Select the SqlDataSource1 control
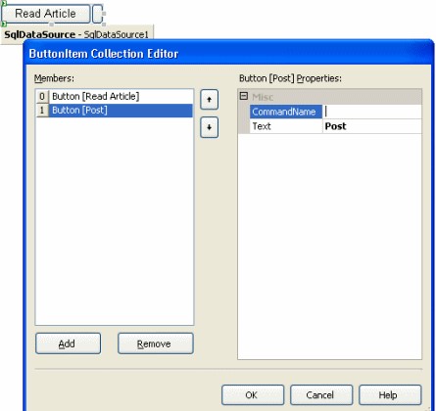 pyautogui.click(x=76, y=34)
